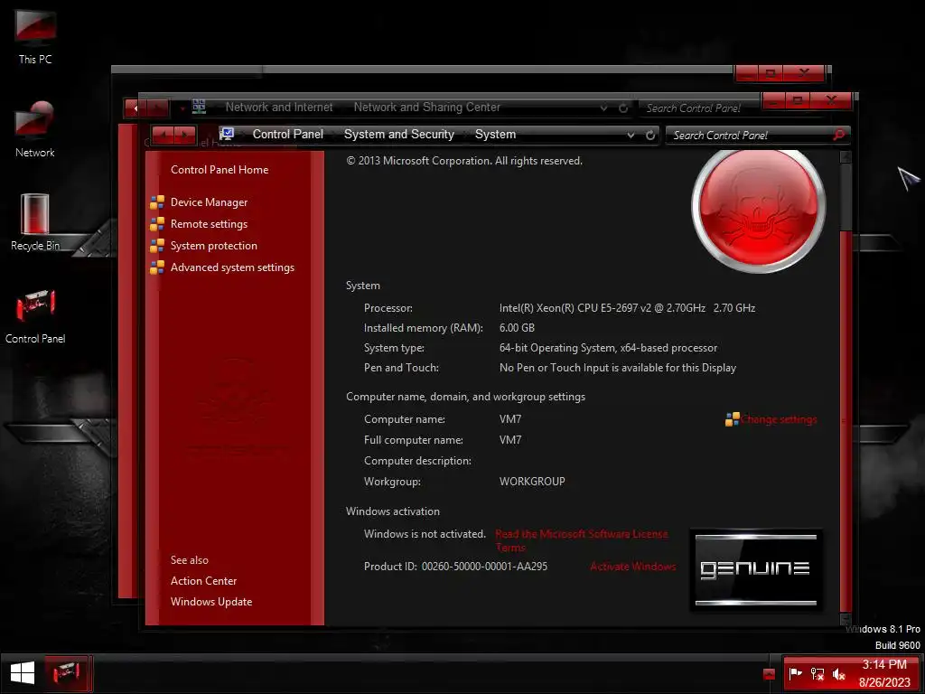Open Control Panel Home link
The width and height of the screenshot is (925, 694).
click(x=220, y=169)
